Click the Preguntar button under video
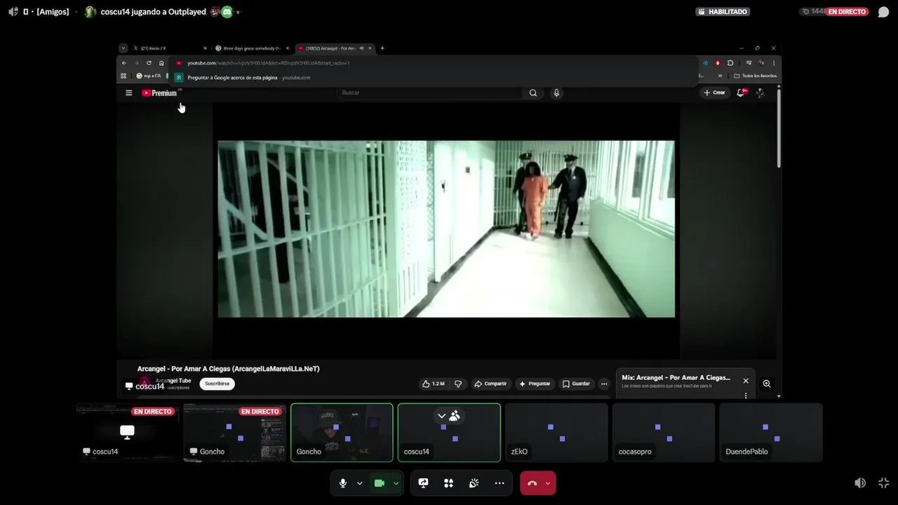The height and width of the screenshot is (505, 898). (535, 384)
